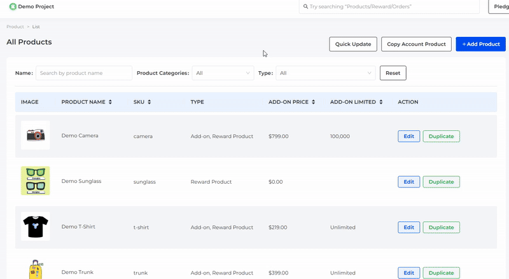
Task: Sort by Add-on Price column arrows
Action: pos(314,102)
